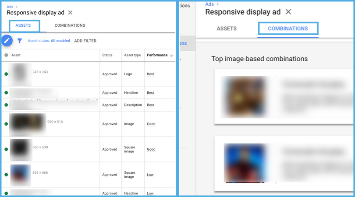Click the ADD FILTER button
Screen dimensions: 355x197
pyautogui.click(x=85, y=41)
